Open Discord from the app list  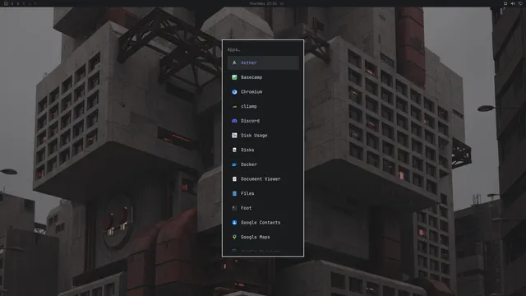pyautogui.click(x=263, y=121)
